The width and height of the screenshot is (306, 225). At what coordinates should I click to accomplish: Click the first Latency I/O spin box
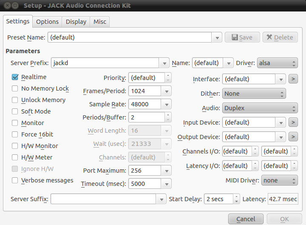click(x=241, y=166)
